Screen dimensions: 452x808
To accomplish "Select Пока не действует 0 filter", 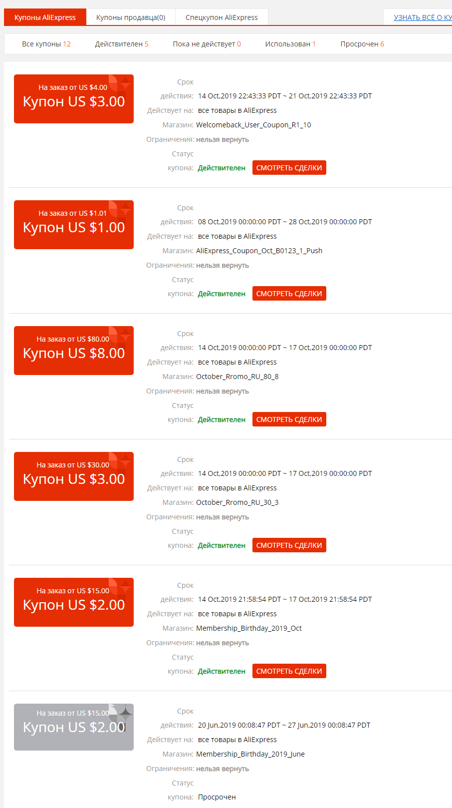I will (x=207, y=44).
